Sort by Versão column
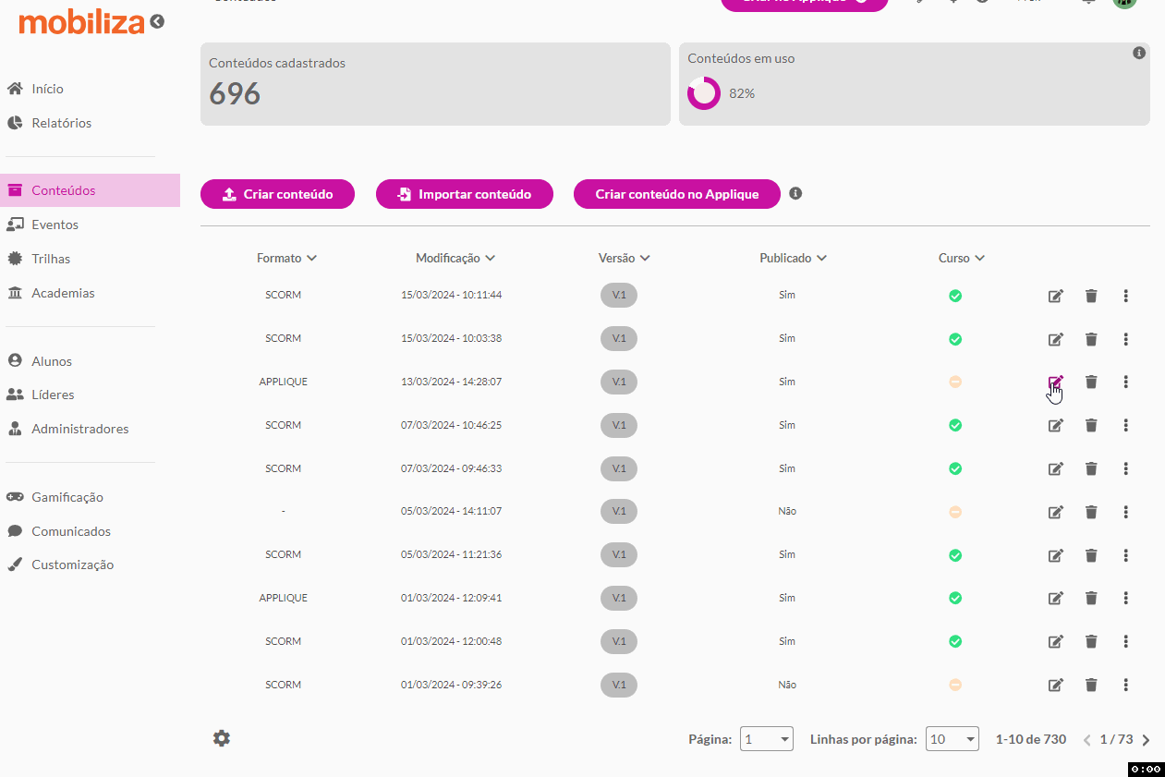This screenshot has width=1165, height=777. click(x=625, y=258)
